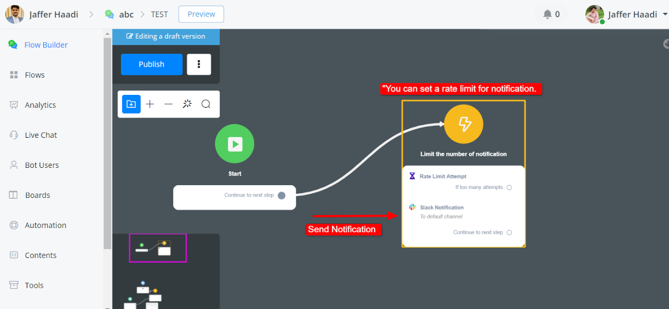Click the add folder icon in canvas toolbar
The image size is (669, 309).
coord(131,104)
